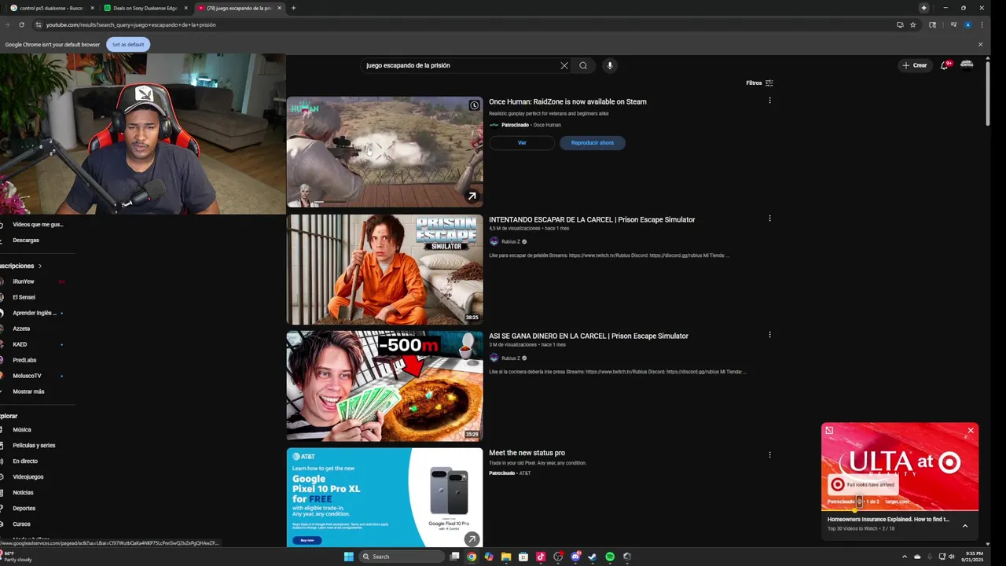Open Chrome media controls icon
This screenshot has width=1006, height=566.
click(953, 24)
